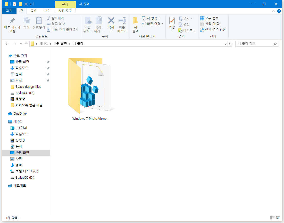Open address bar history dropdown
Viewport: 284px width, 223px height.
226,44
